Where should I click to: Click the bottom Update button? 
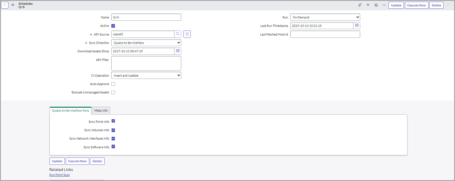point(57,161)
